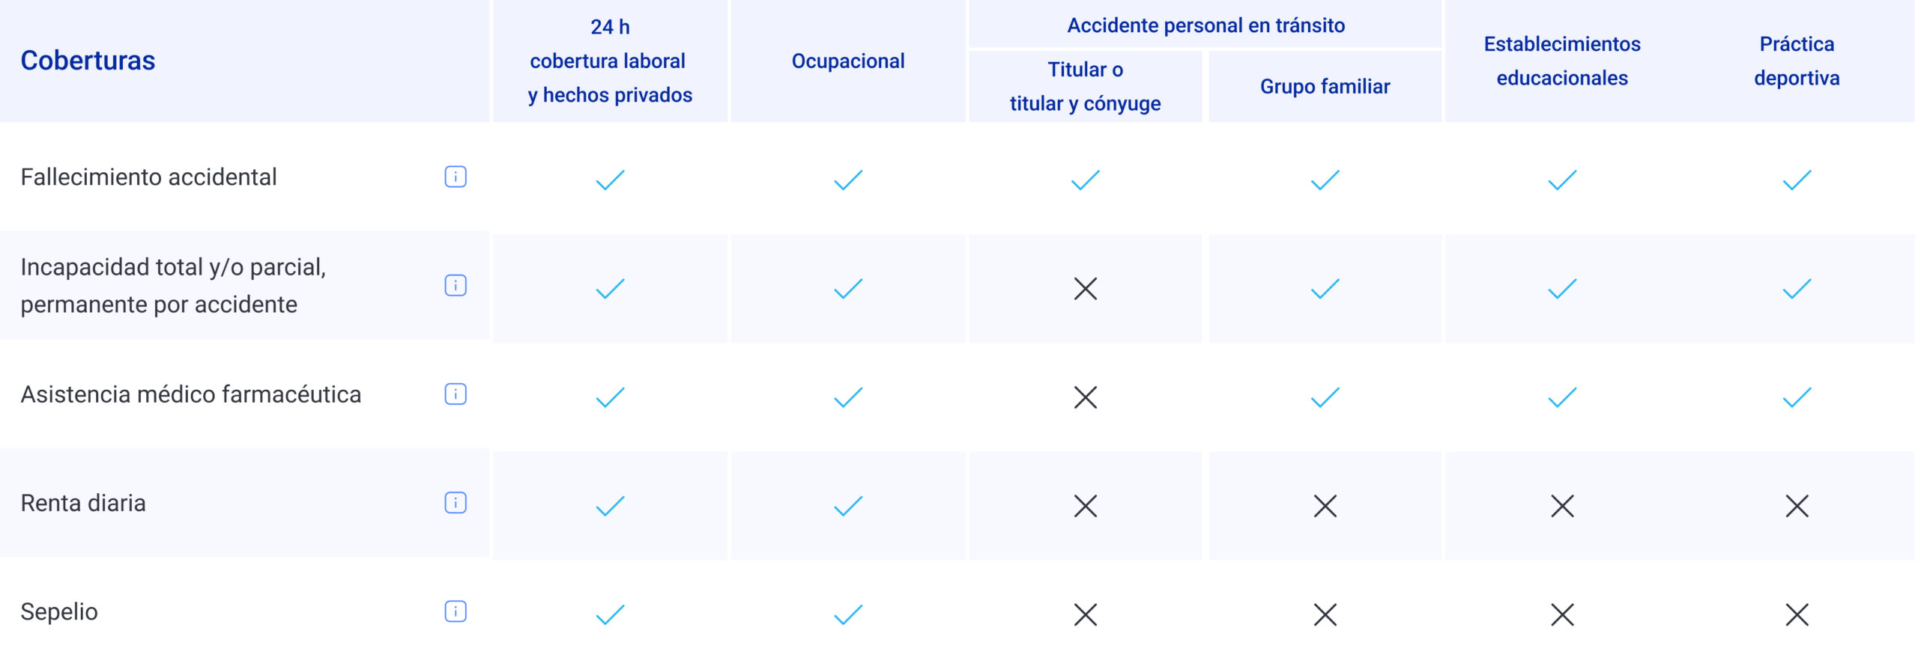Select Titular o titular y cónyuge subheader

pyautogui.click(x=1085, y=87)
